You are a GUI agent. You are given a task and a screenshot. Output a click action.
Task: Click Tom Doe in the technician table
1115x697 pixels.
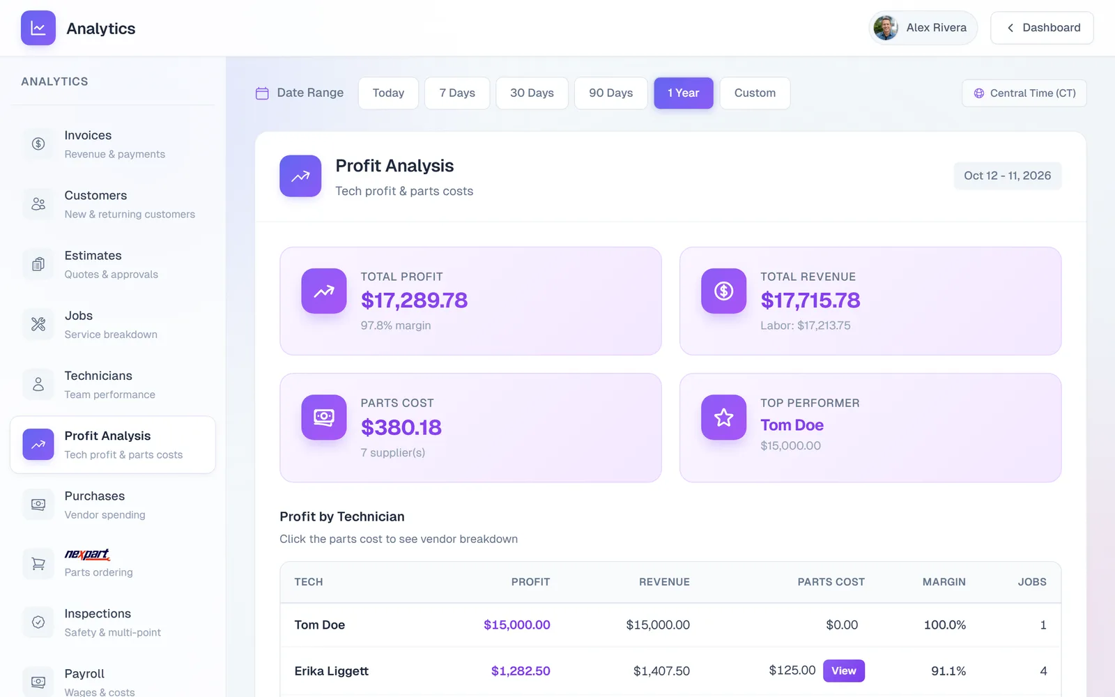point(320,625)
